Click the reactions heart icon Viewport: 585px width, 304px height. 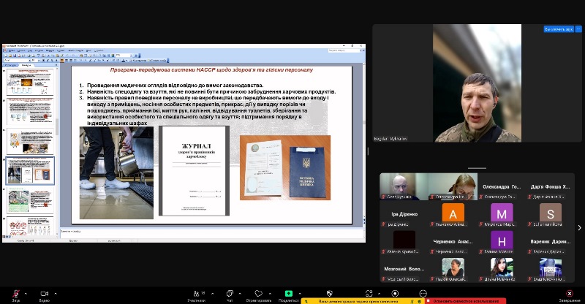259,292
